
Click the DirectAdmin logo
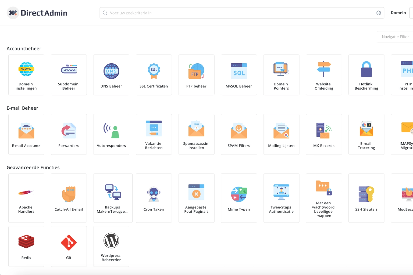37,13
